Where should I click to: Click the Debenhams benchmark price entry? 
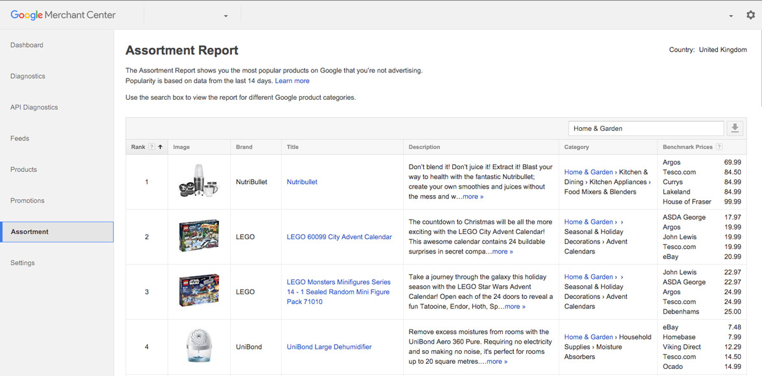point(702,312)
